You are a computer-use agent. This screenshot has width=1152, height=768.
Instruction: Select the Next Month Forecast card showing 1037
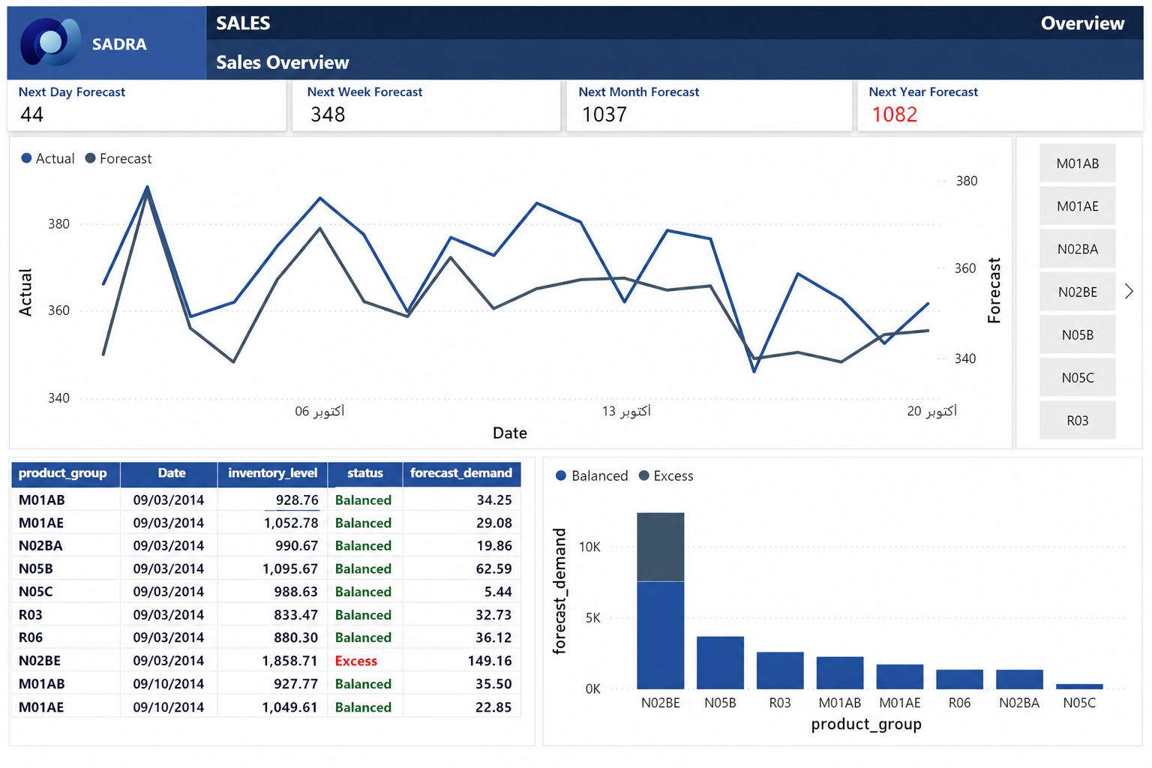709,106
